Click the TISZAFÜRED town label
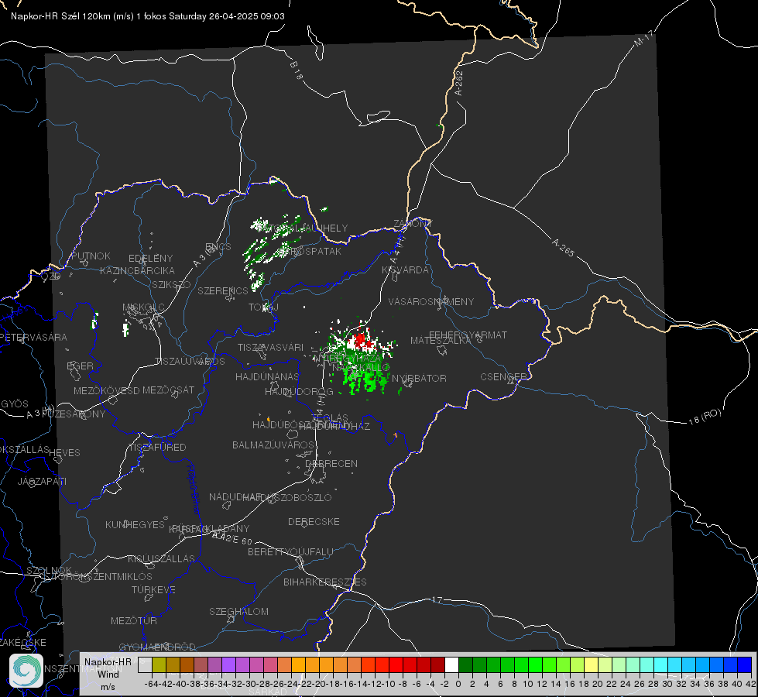The width and height of the screenshot is (758, 697). click(x=157, y=448)
